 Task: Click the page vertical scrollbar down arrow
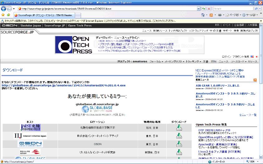(x=261, y=157)
